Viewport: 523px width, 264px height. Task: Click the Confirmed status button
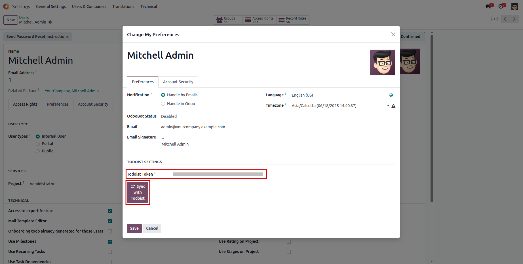(411, 37)
